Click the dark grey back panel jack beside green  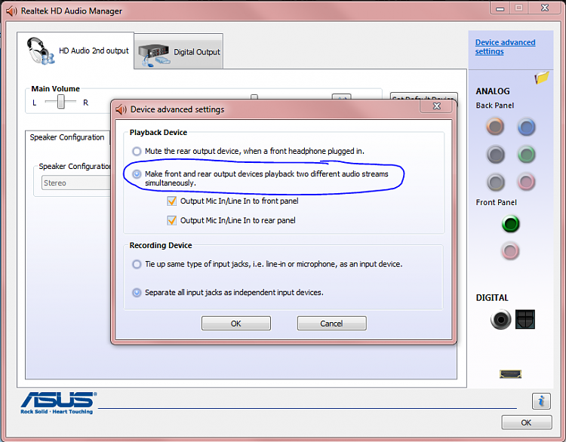click(495, 155)
